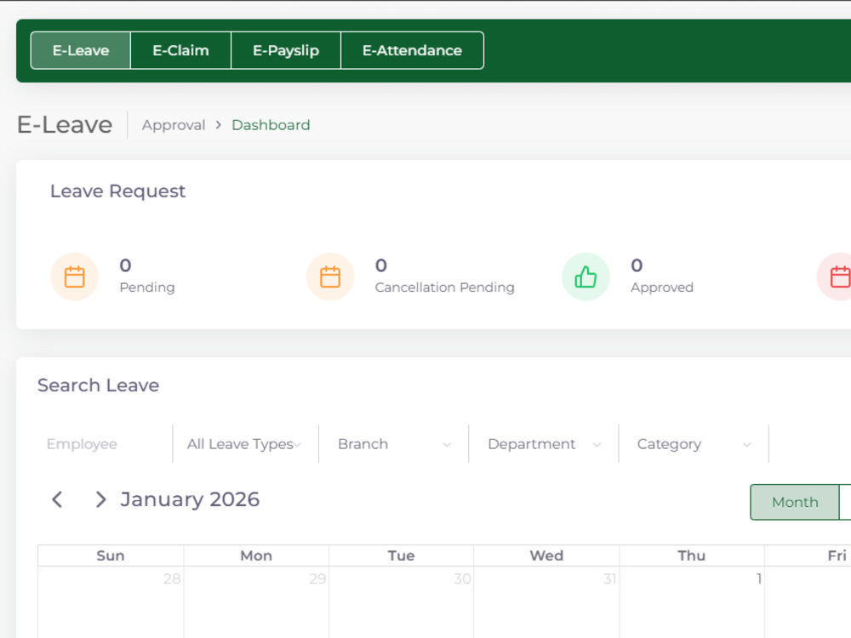Click the Approved label
Image resolution: width=851 pixels, height=638 pixels.
pos(661,287)
